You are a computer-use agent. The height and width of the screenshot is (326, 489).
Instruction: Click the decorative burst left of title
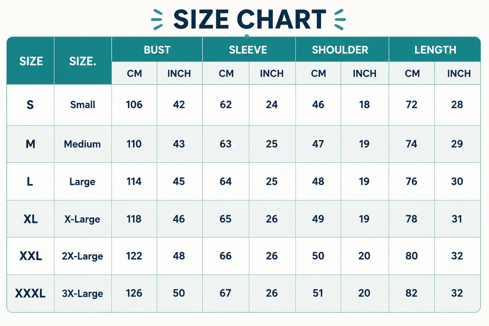(x=157, y=20)
